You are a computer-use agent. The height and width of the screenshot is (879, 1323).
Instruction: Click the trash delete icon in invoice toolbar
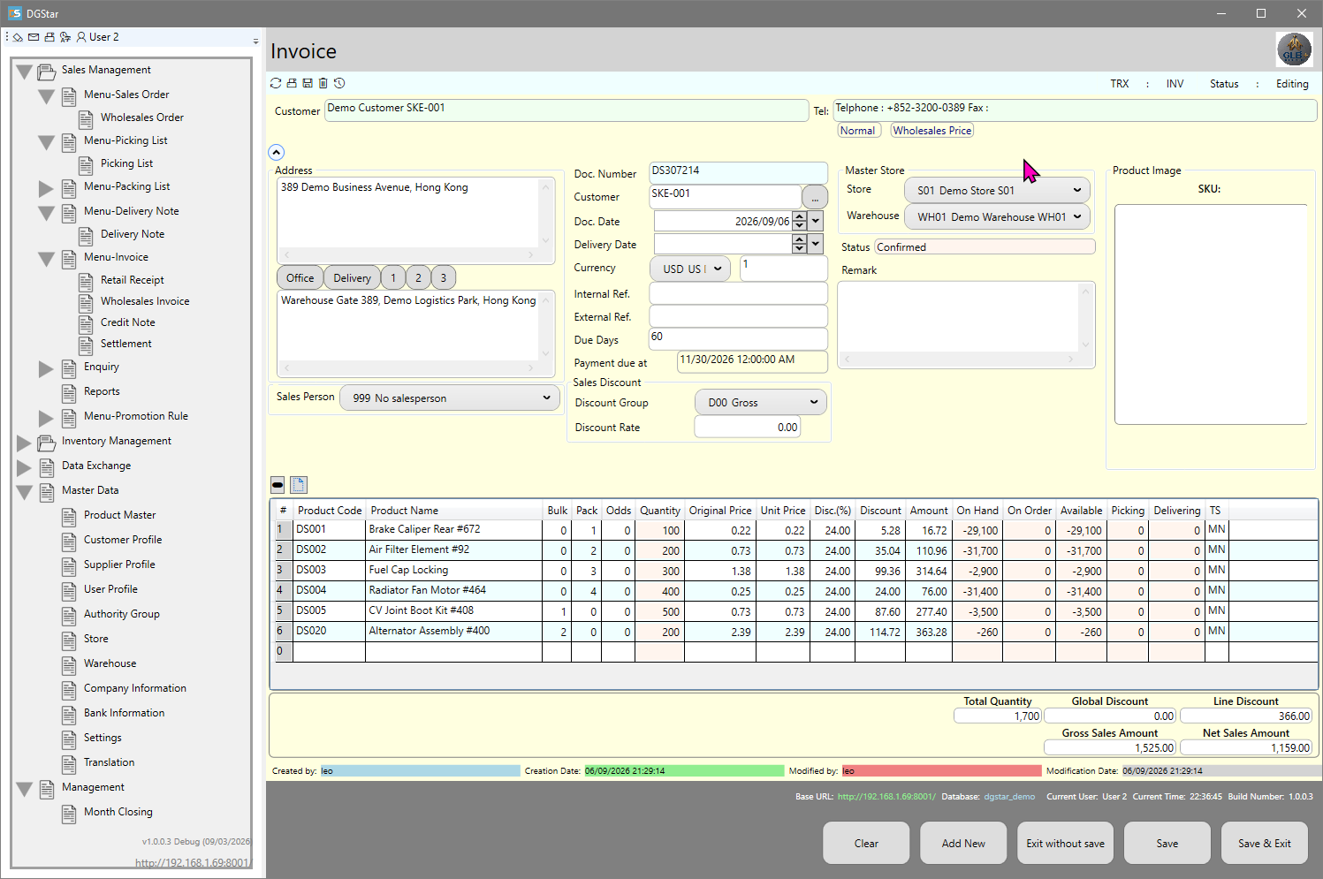tap(323, 83)
